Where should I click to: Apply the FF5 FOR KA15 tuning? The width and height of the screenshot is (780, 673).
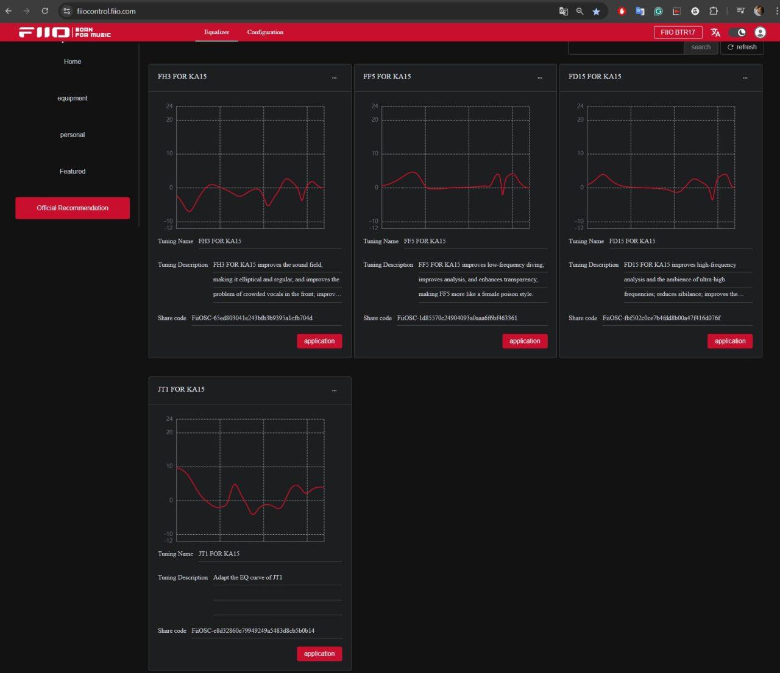(525, 341)
